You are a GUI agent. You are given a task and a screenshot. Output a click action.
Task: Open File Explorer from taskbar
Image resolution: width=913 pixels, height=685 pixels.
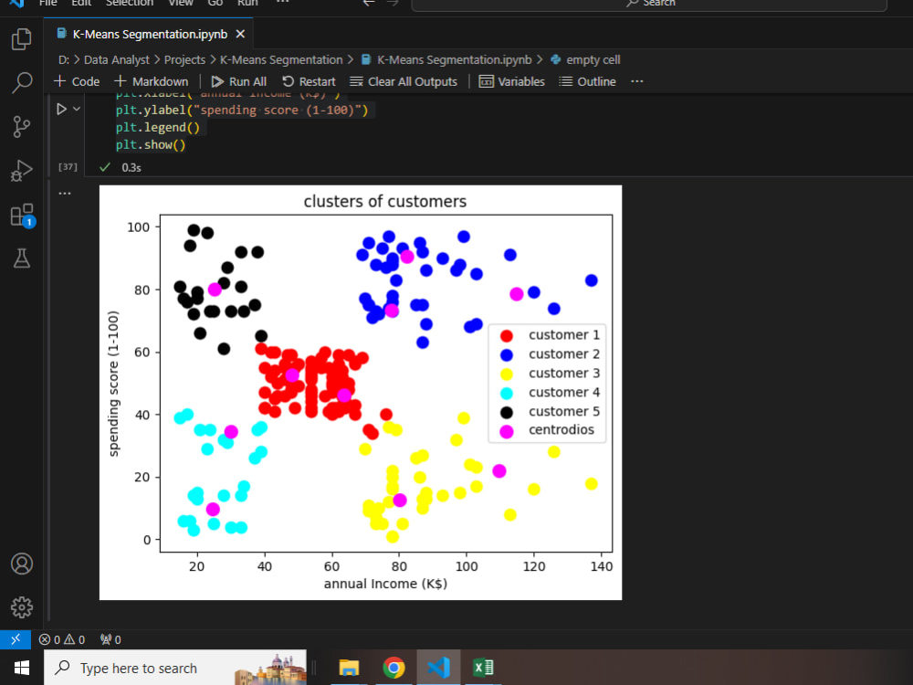(x=349, y=668)
